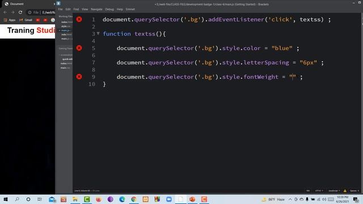Open File Explorer from the taskbar
This screenshot has height=204, width=363.
click(75, 199)
